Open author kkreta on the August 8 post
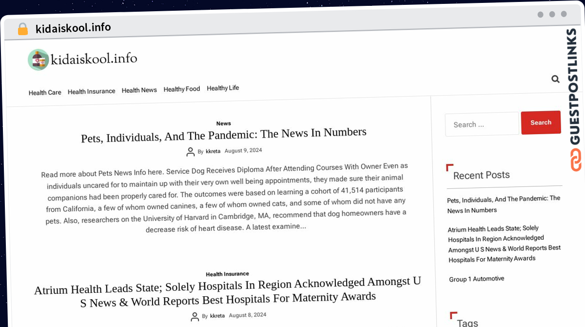This screenshot has width=585, height=327. pyautogui.click(x=217, y=316)
